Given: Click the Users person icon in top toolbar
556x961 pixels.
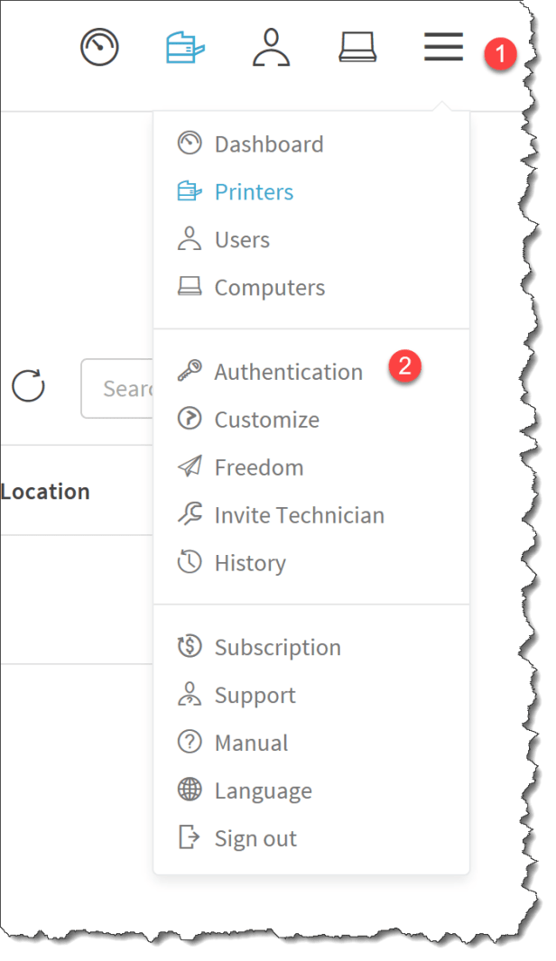Looking at the screenshot, I should (x=272, y=47).
